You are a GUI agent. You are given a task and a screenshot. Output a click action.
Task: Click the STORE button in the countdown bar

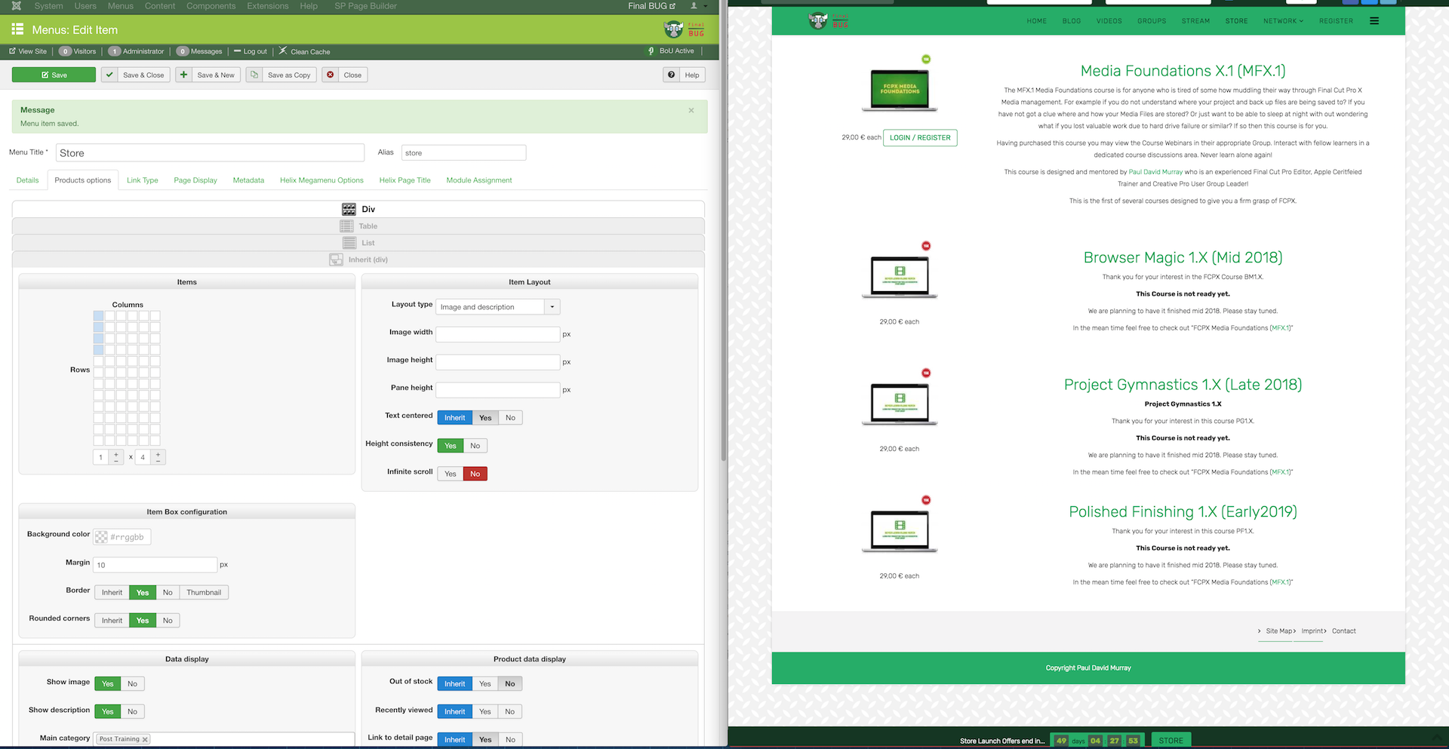click(x=1171, y=741)
